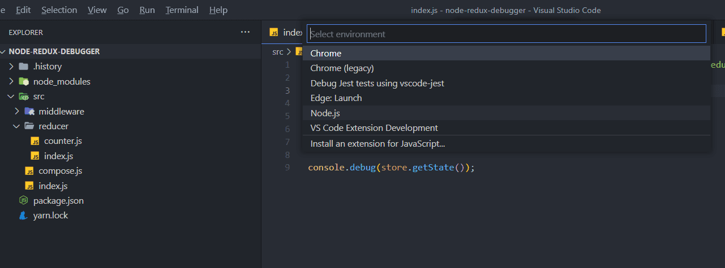Click the JS icon beside compose.js

[29, 171]
